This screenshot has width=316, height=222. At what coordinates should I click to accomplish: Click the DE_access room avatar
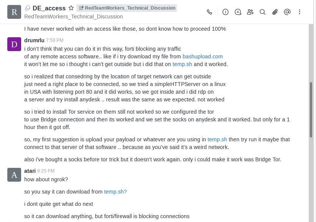(14, 12)
